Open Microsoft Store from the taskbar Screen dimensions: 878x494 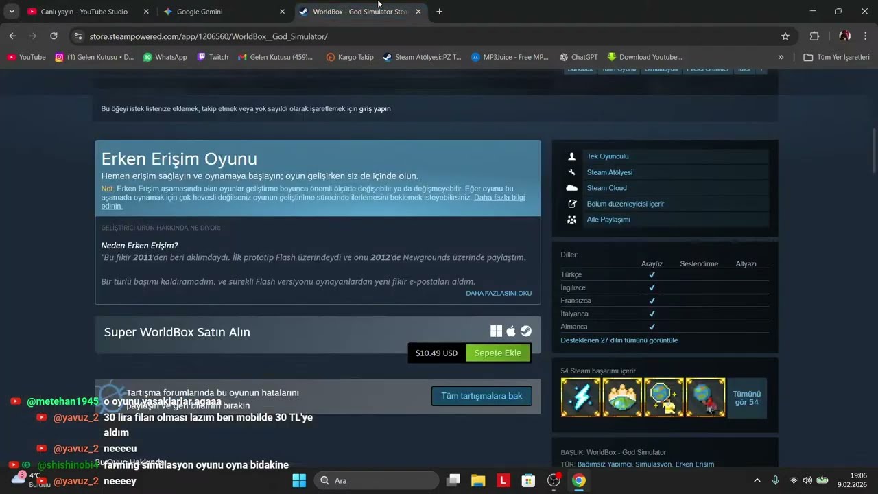coord(528,480)
